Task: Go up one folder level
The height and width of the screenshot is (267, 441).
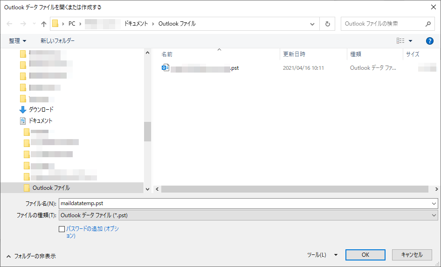Action: (44, 24)
